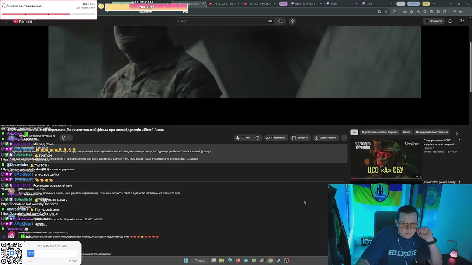This screenshot has height=265, width=472.
Task: Select the Нещодавні завантаження chip
Action: click(x=432, y=132)
